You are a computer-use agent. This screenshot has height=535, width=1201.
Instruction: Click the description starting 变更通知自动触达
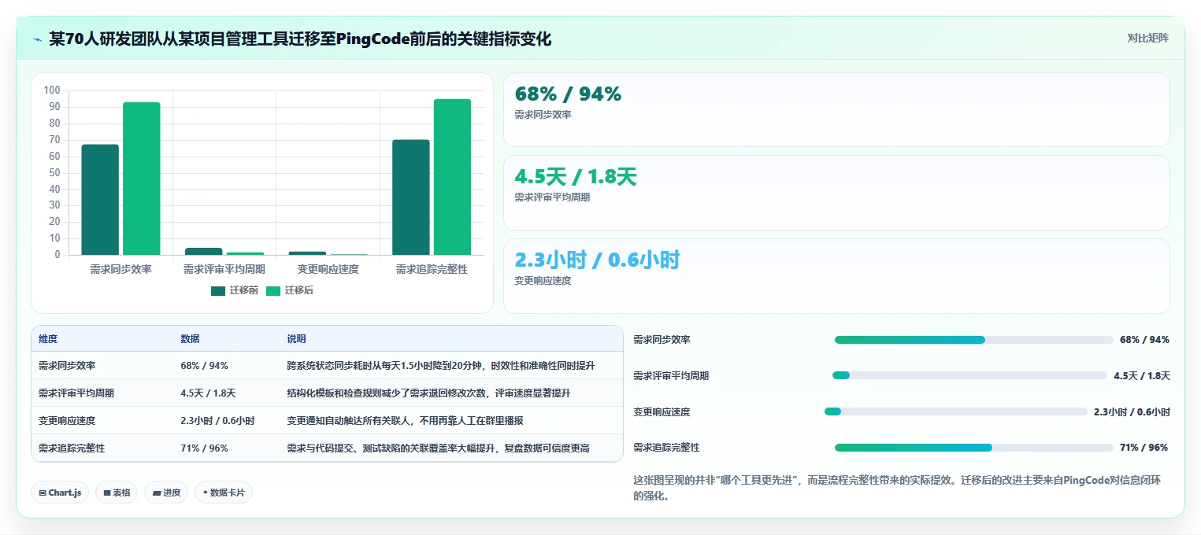pyautogui.click(x=405, y=421)
